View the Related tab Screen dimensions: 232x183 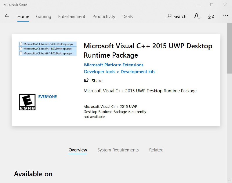point(156,150)
